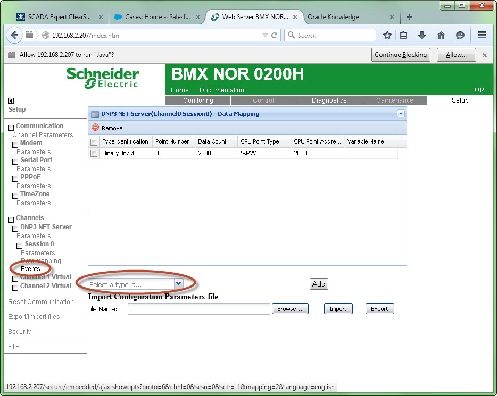Click the red Remove icon button
The image size is (497, 396).
[x=95, y=127]
